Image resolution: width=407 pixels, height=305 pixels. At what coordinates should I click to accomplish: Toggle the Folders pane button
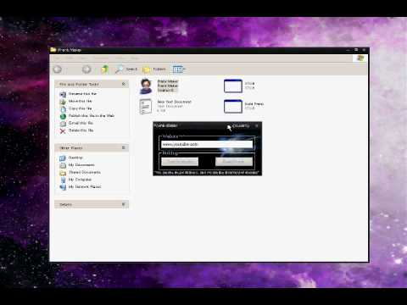click(154, 69)
